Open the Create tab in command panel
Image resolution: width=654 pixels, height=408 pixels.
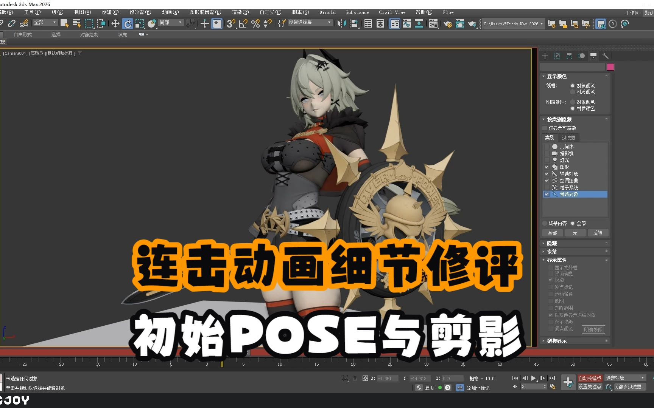click(x=545, y=56)
